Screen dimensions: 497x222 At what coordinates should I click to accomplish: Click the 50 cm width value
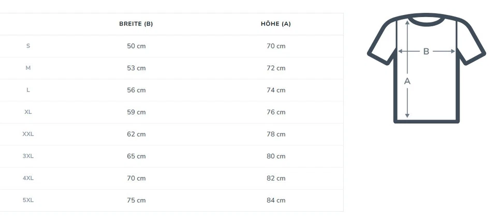(x=136, y=46)
